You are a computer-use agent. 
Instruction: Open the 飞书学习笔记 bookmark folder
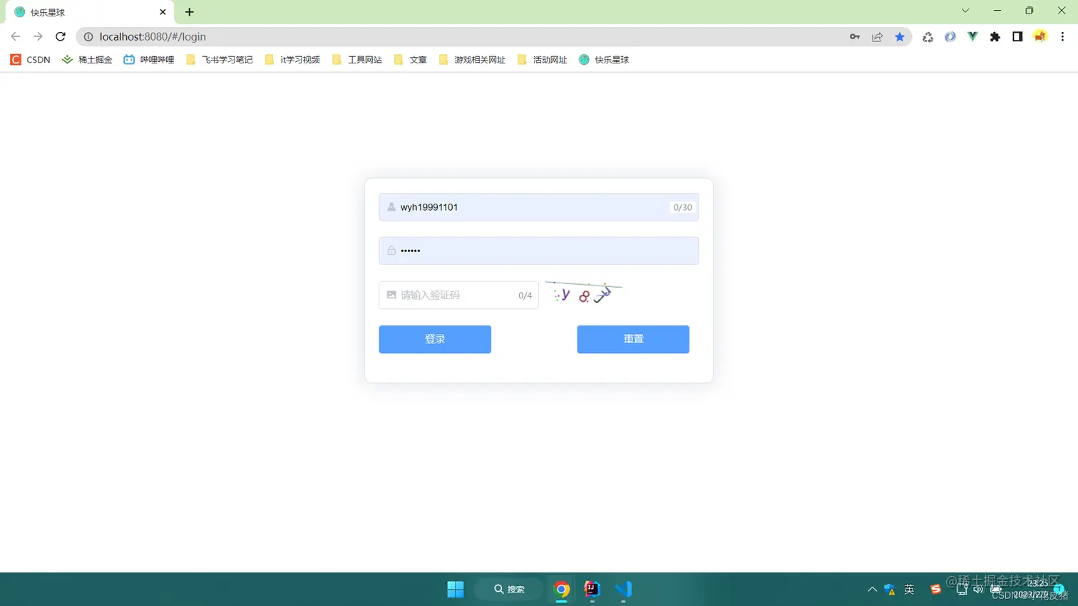(220, 60)
